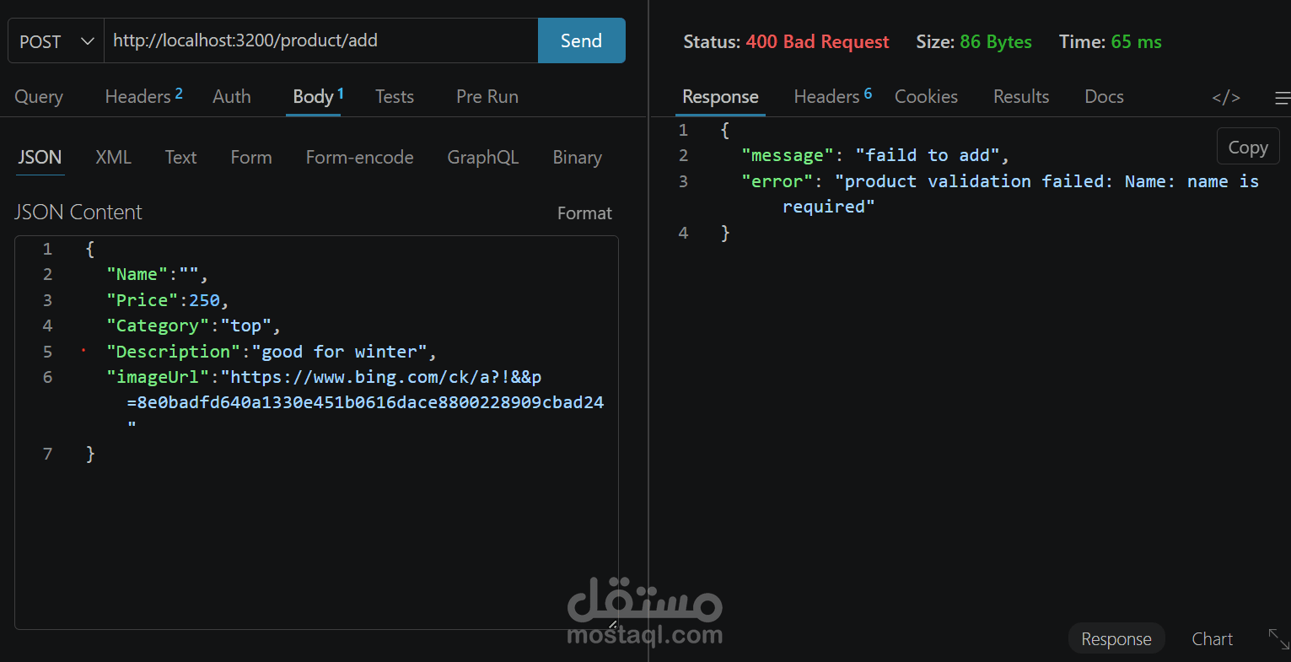Click the JSON Content label
The image size is (1291, 662).
point(78,213)
